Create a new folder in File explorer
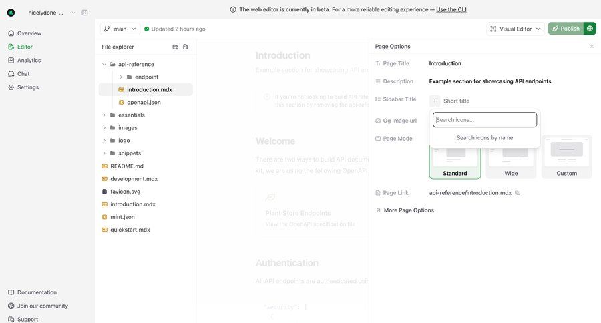 point(175,47)
